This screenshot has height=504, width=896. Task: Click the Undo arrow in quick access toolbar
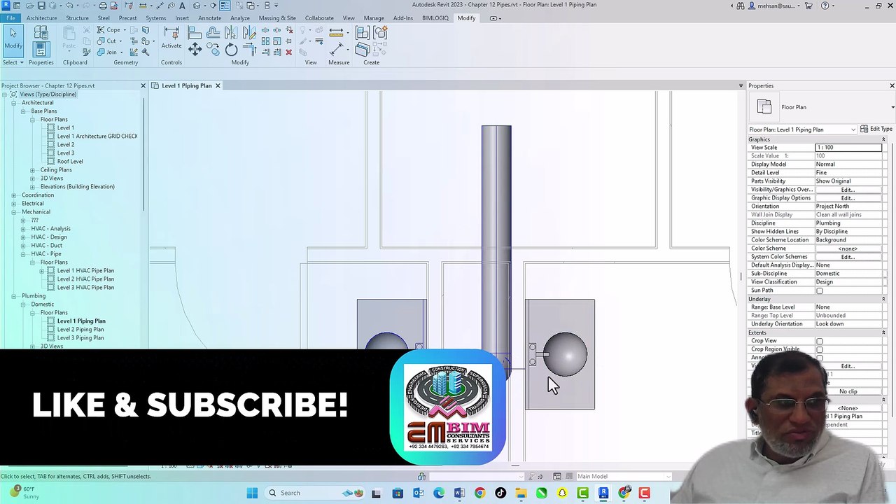(x=69, y=6)
